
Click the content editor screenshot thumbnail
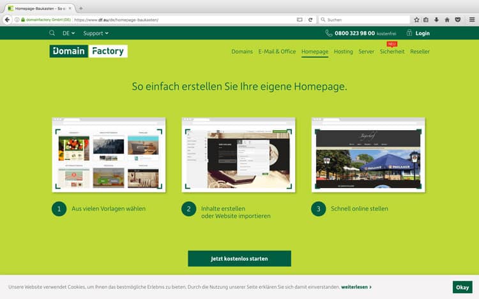tap(239, 155)
